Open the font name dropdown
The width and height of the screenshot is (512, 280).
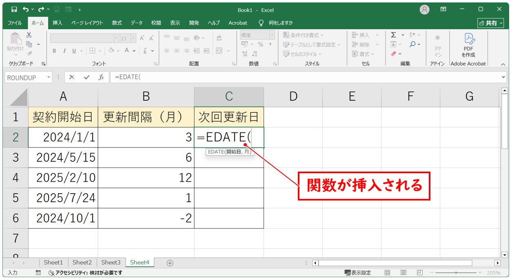(x=116, y=38)
